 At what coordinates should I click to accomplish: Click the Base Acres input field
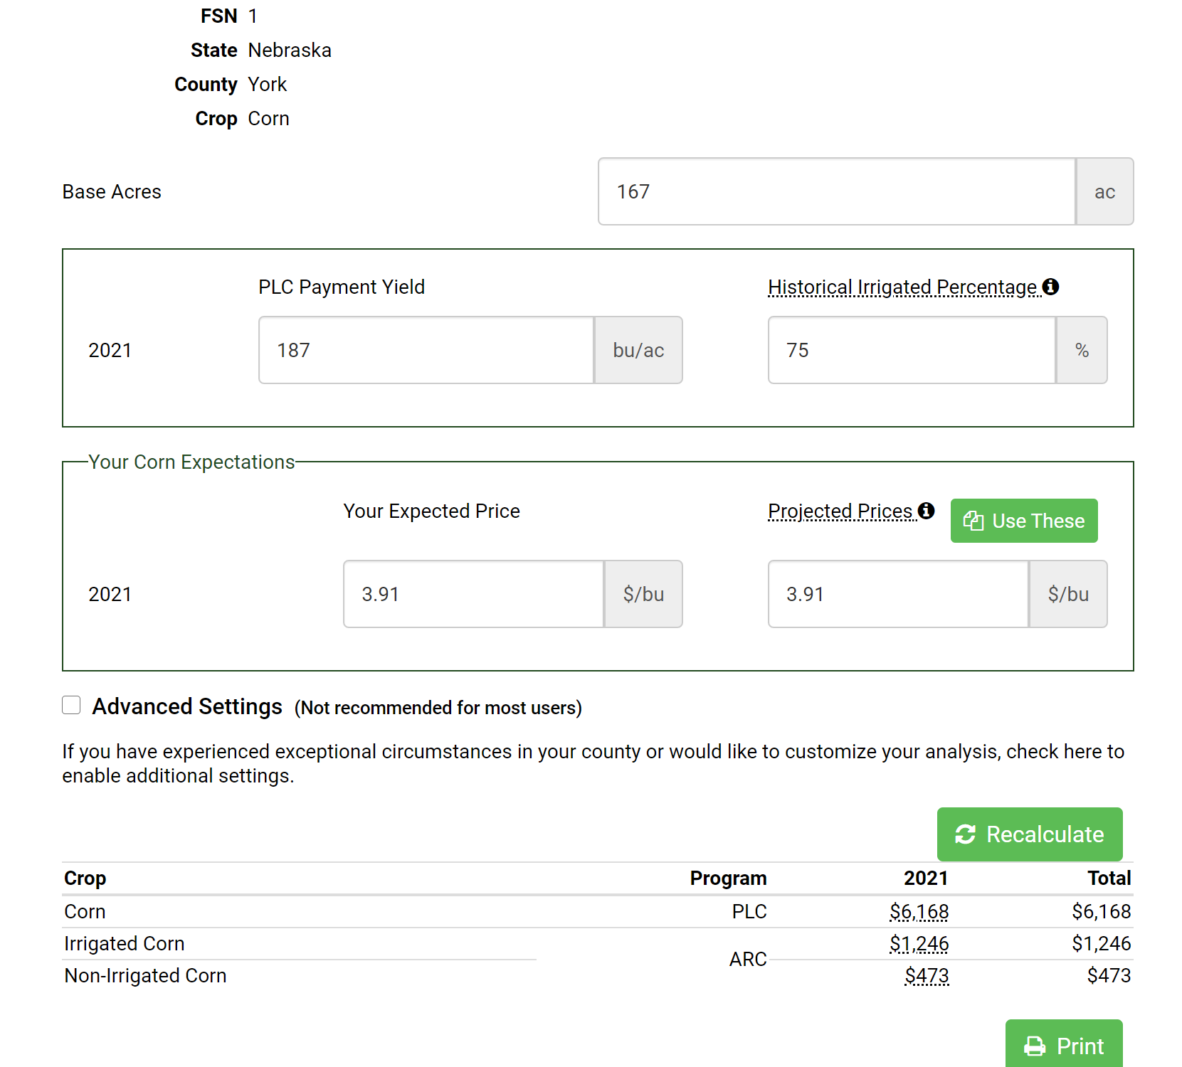pos(836,191)
